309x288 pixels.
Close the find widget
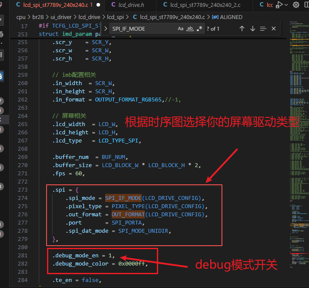[274, 28]
